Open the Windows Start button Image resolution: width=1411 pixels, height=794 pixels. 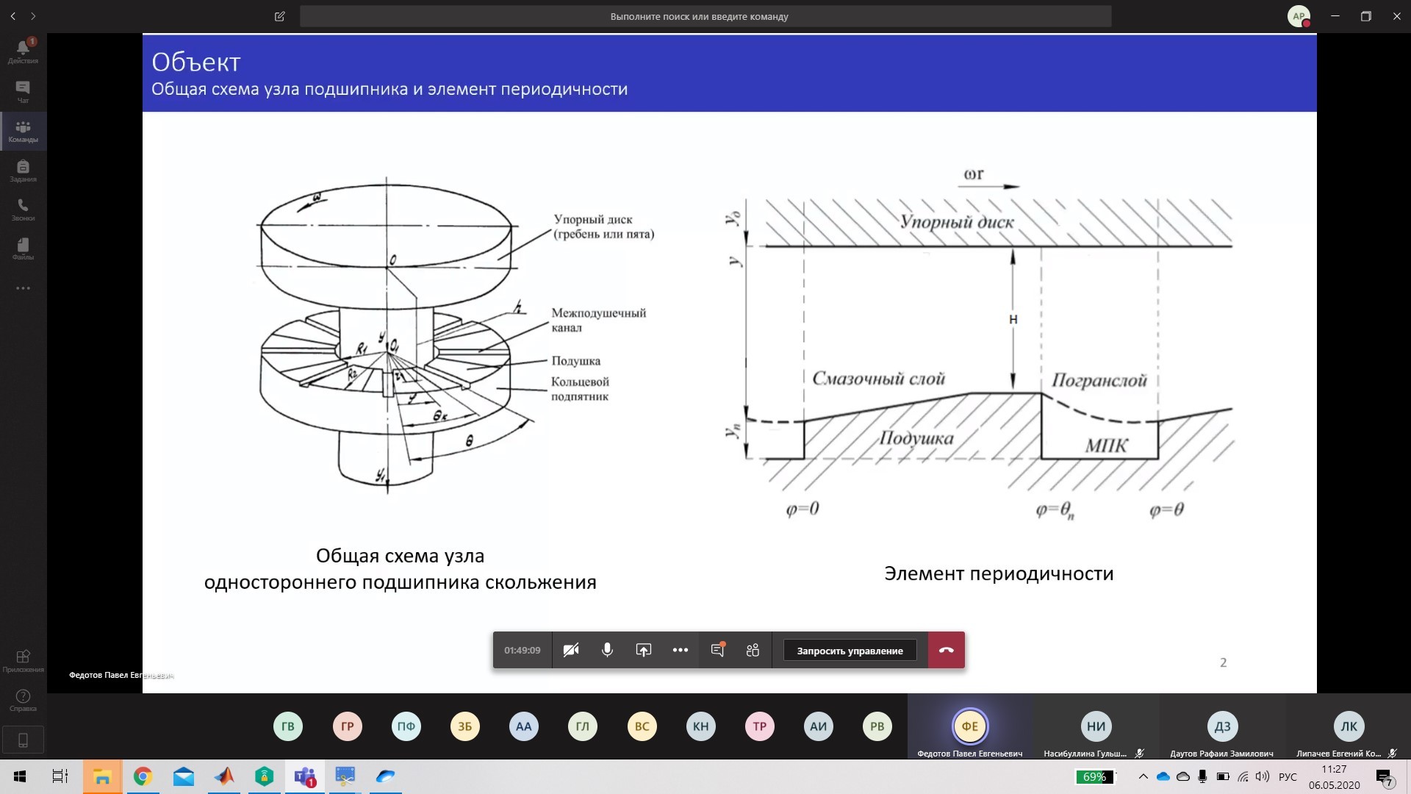tap(20, 776)
